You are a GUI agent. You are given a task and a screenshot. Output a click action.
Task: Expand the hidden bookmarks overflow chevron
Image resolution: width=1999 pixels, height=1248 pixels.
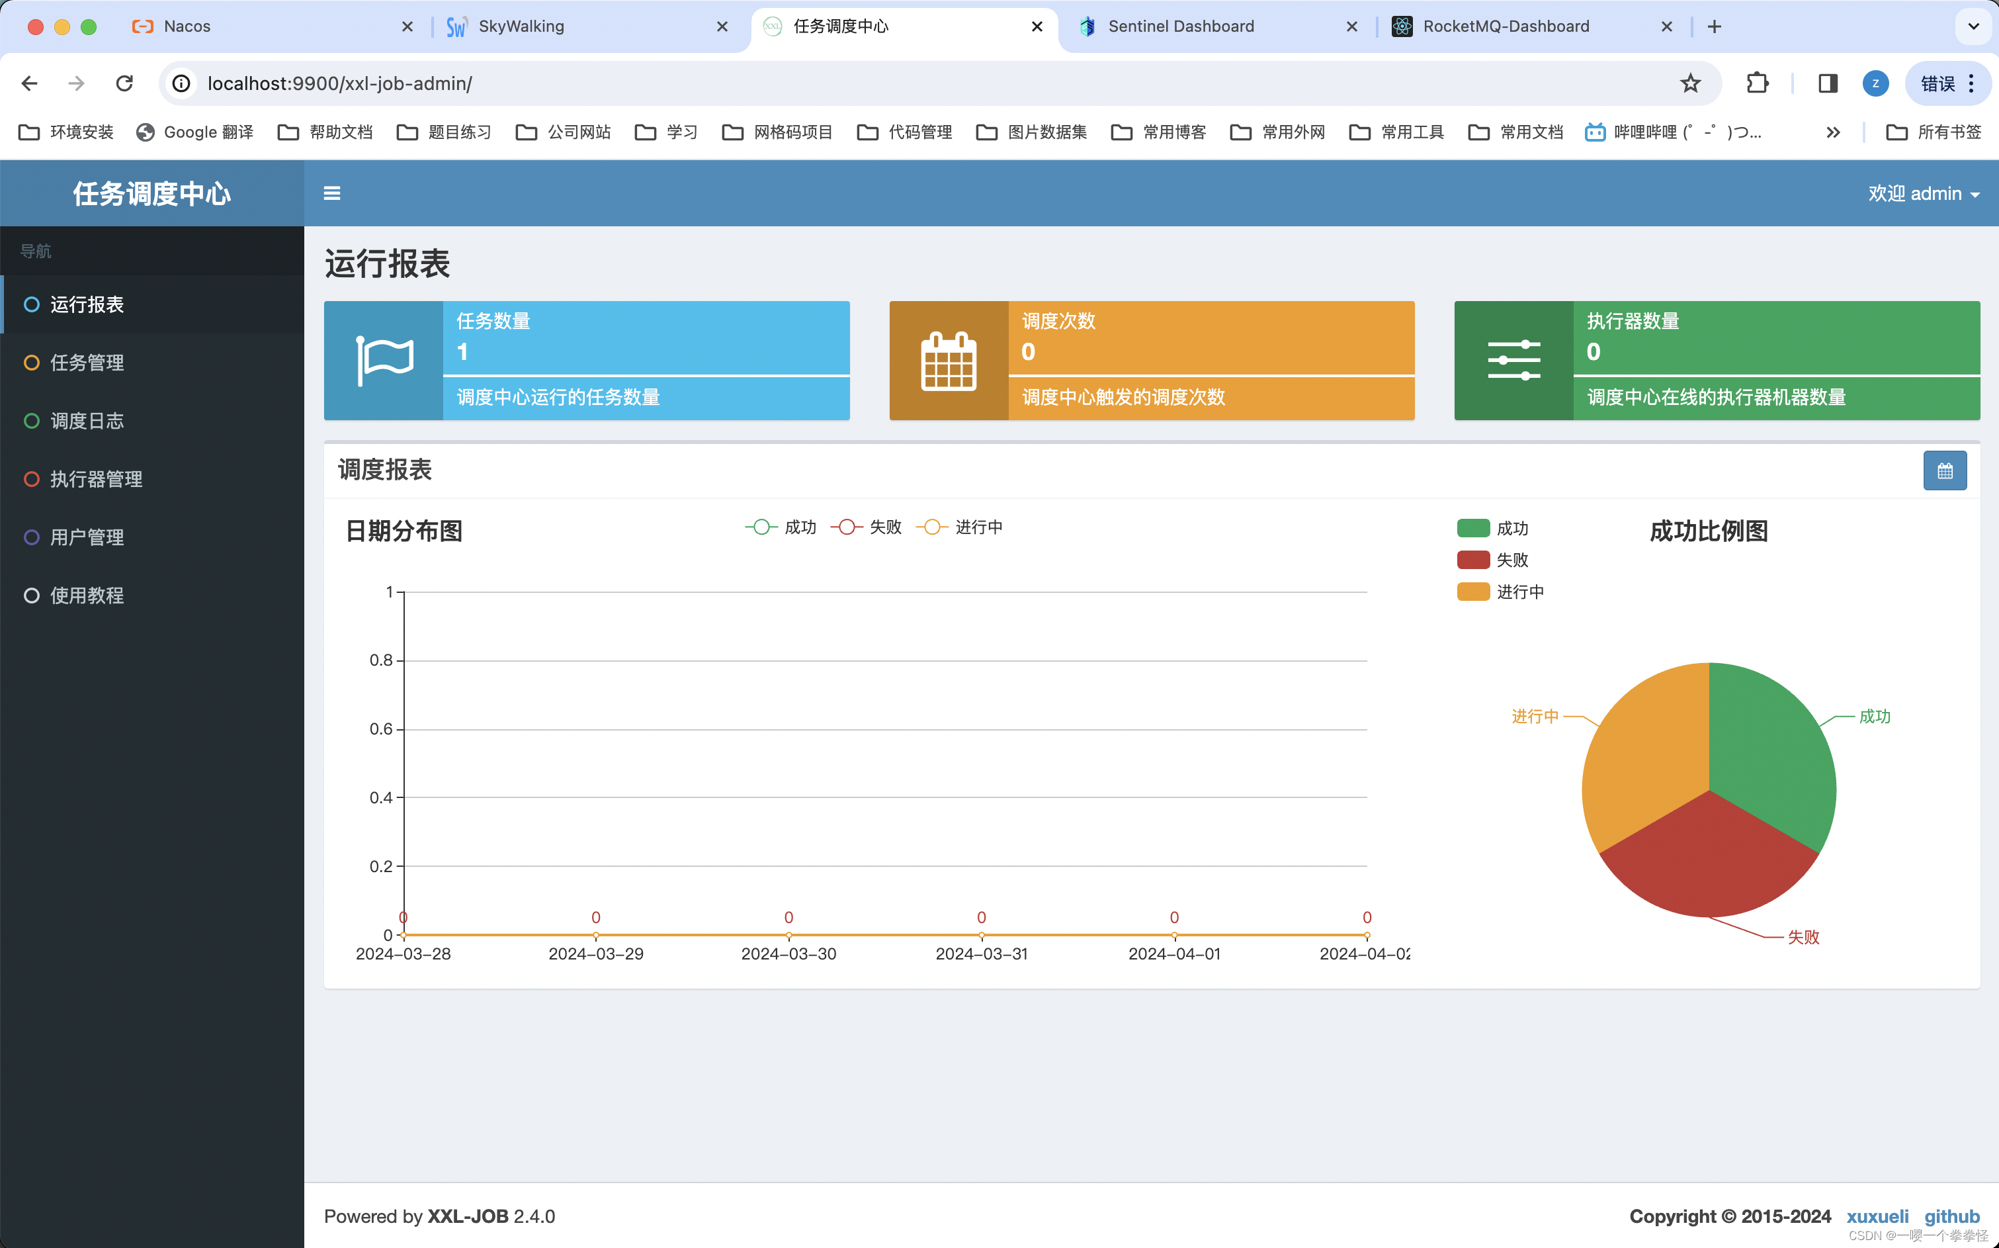click(1833, 132)
